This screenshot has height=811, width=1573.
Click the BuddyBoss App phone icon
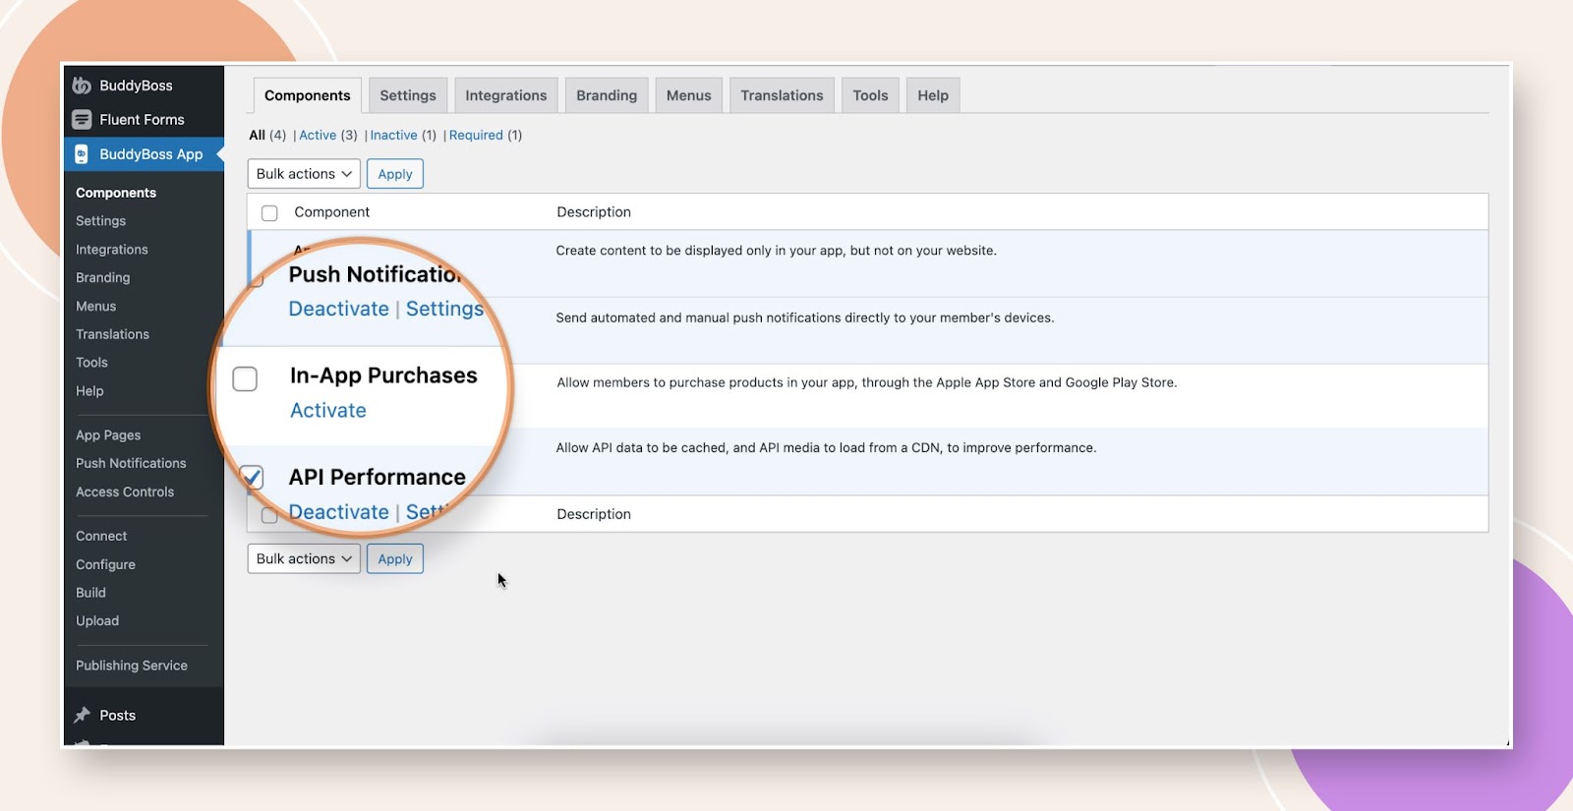82,154
